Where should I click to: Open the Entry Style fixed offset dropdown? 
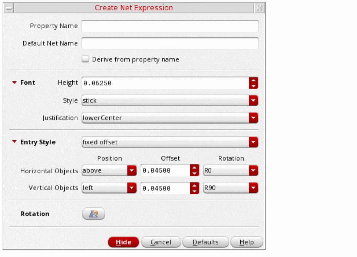[170, 142]
